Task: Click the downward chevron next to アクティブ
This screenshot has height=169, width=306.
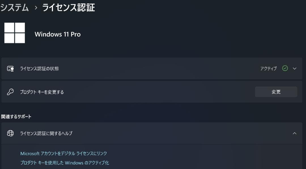Action: (x=294, y=68)
